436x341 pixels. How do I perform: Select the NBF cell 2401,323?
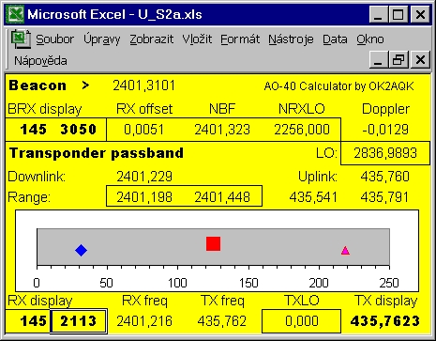coord(222,130)
